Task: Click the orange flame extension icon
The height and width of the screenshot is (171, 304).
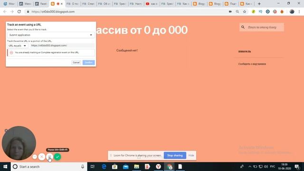Action: 282,11
